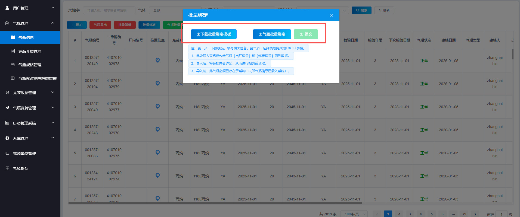Open the 100条/页 page size dropdown
The height and width of the screenshot is (217, 520).
point(354,214)
